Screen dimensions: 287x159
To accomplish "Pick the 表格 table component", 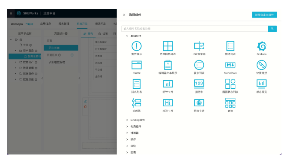I will tap(230, 103).
